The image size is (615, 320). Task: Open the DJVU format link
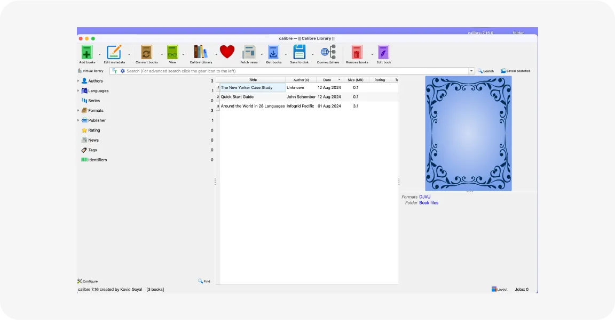pyautogui.click(x=425, y=197)
